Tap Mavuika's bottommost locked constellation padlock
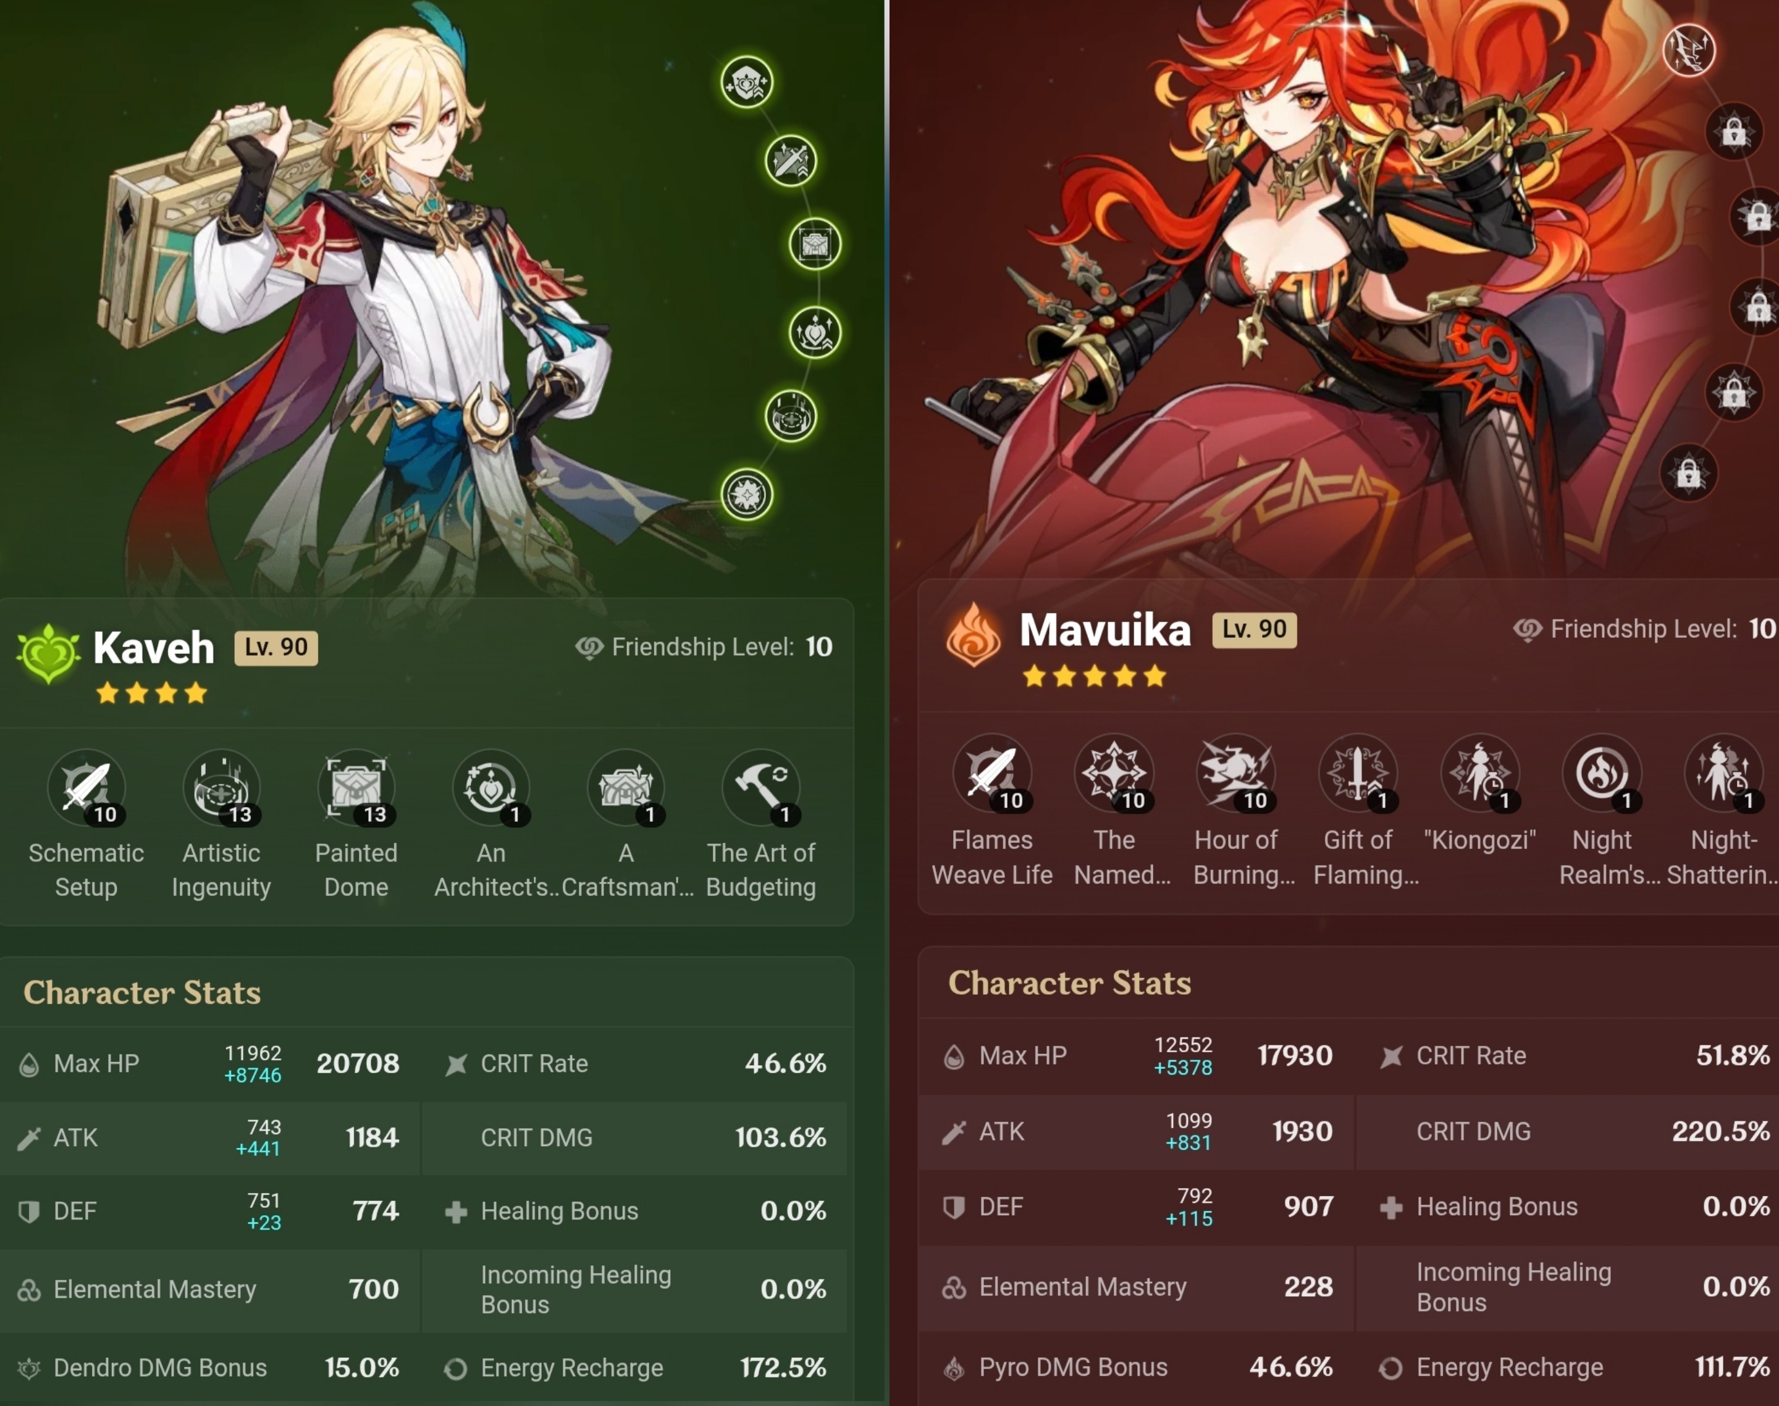Image resolution: width=1779 pixels, height=1406 pixels. [1689, 474]
